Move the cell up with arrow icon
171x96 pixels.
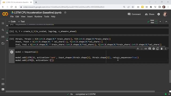click(138, 49)
